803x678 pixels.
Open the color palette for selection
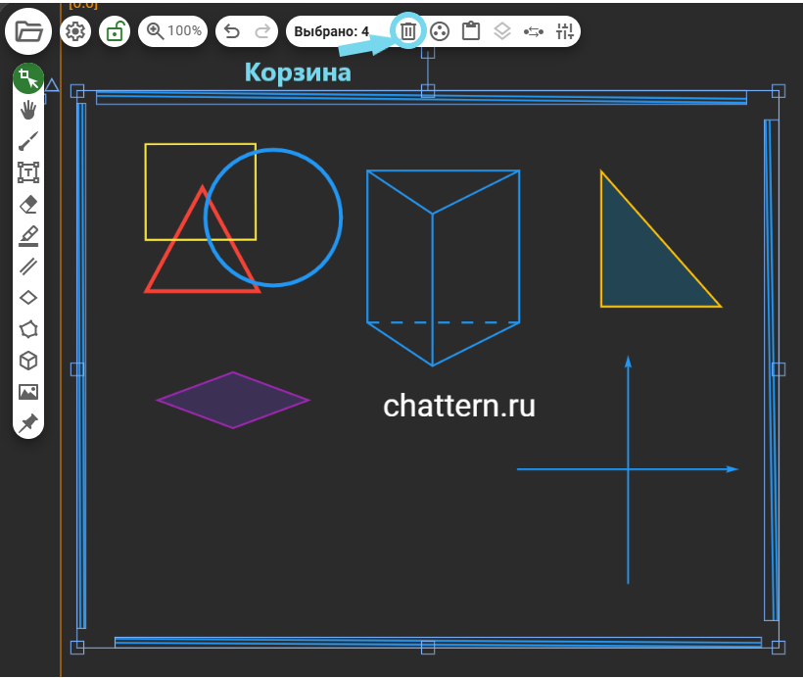pos(440,31)
